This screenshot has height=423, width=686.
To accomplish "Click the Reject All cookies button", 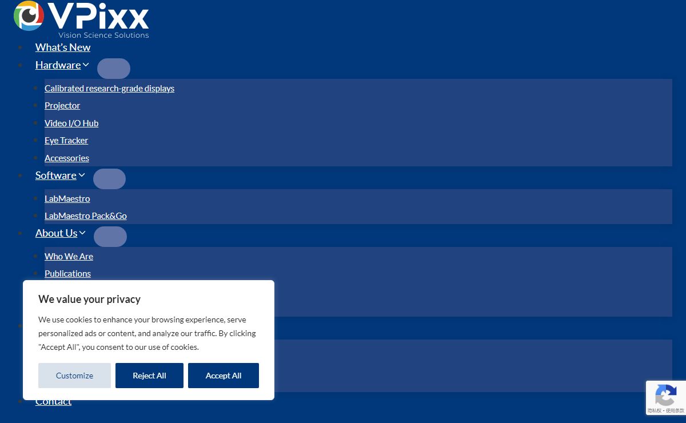I will [x=149, y=376].
